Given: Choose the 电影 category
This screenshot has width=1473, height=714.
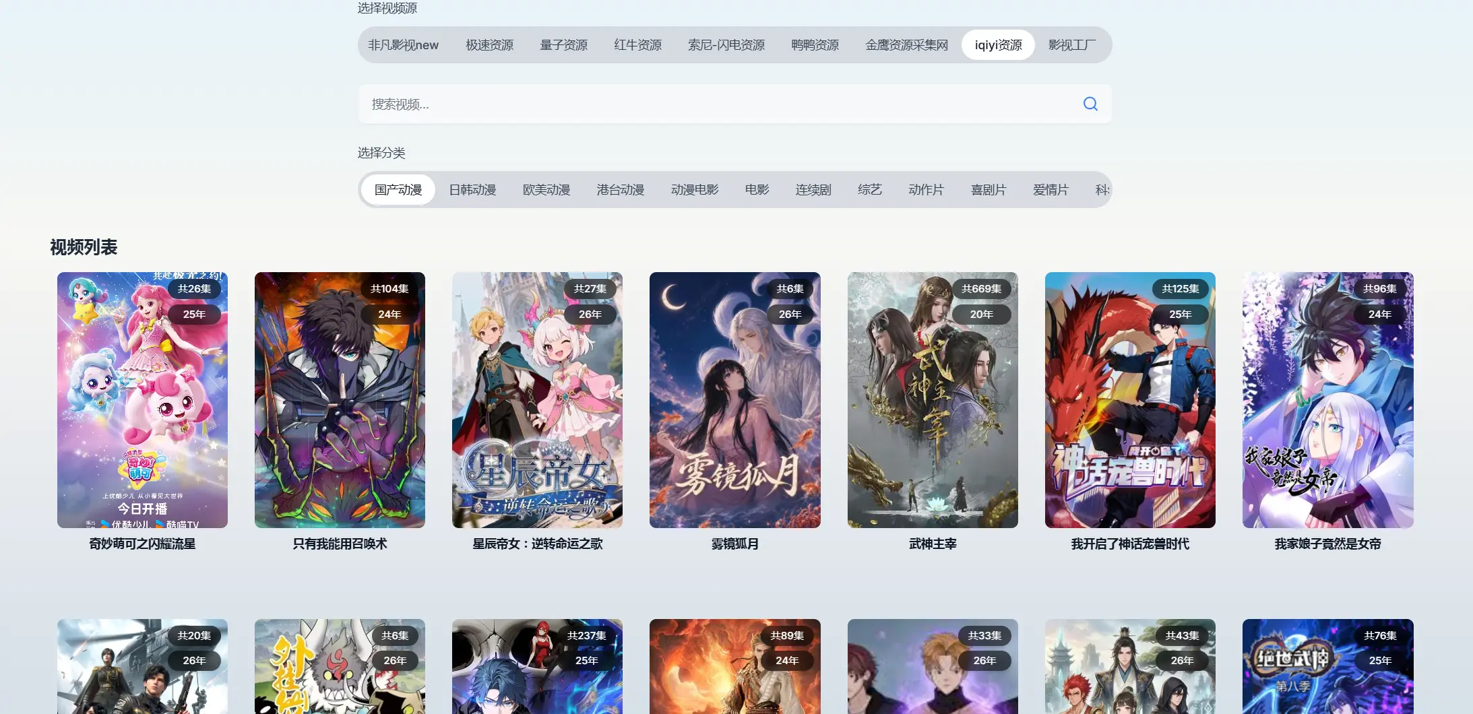Looking at the screenshot, I should [x=757, y=190].
